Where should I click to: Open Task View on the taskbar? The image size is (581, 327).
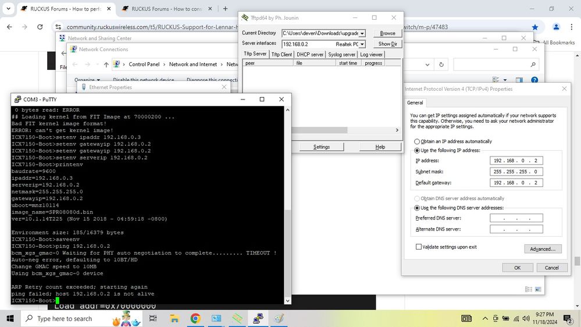(x=153, y=318)
